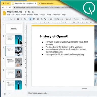Click the insert image icon

tap(38, 19)
